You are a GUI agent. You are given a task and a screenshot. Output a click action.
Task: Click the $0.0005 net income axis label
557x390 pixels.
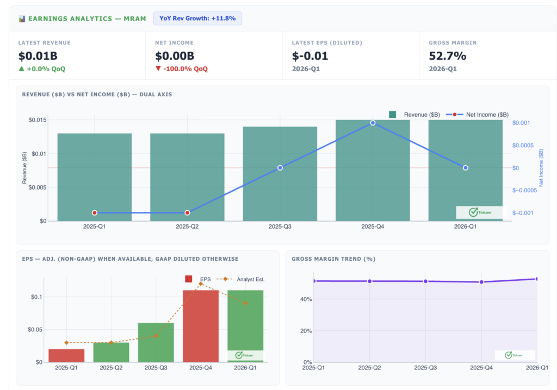(x=523, y=146)
